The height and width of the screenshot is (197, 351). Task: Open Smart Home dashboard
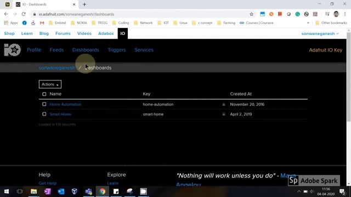point(60,114)
